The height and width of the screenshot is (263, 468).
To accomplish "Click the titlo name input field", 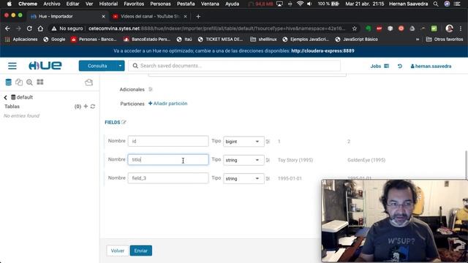I will (168, 159).
